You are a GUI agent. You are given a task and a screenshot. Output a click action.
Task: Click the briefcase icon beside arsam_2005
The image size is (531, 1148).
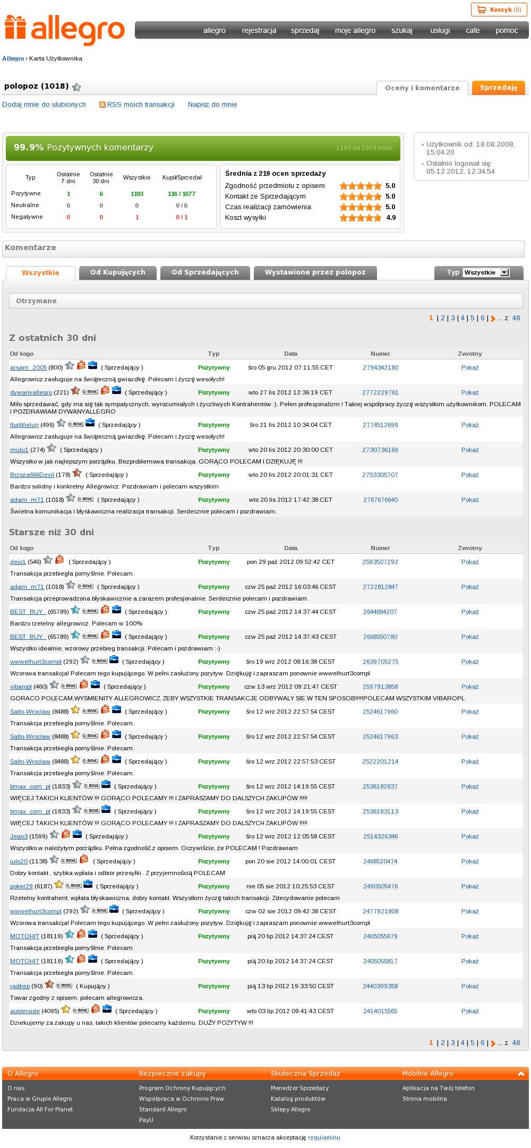(x=92, y=365)
